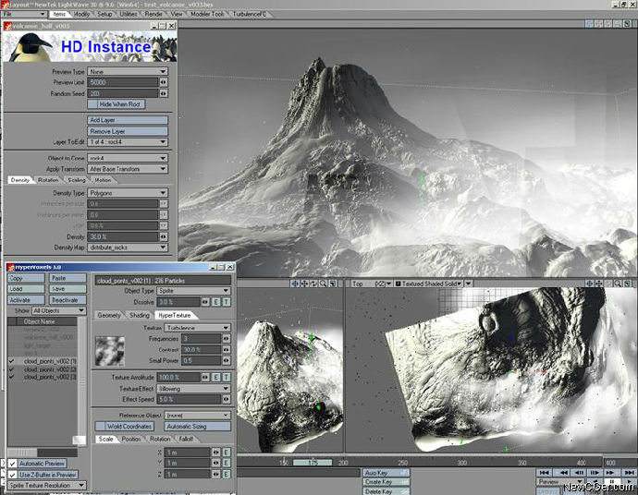
Task: Click the Add Layer button
Action: click(x=128, y=120)
